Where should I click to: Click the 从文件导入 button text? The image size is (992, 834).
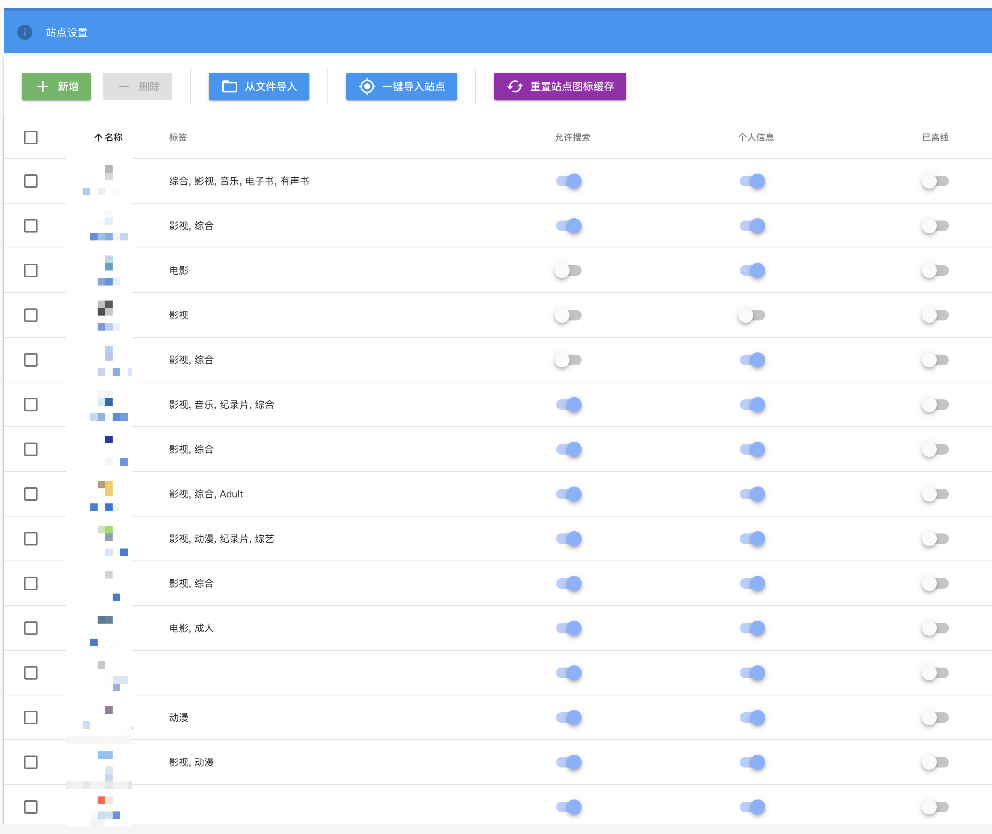(271, 86)
